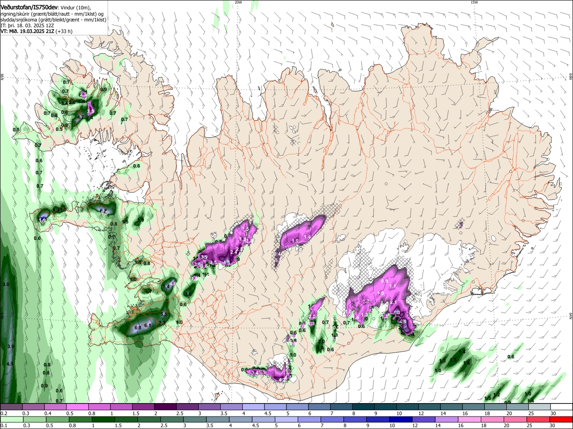Select the '15W' longitude label
The height and width of the screenshot is (429, 573).
pyautogui.click(x=475, y=2)
